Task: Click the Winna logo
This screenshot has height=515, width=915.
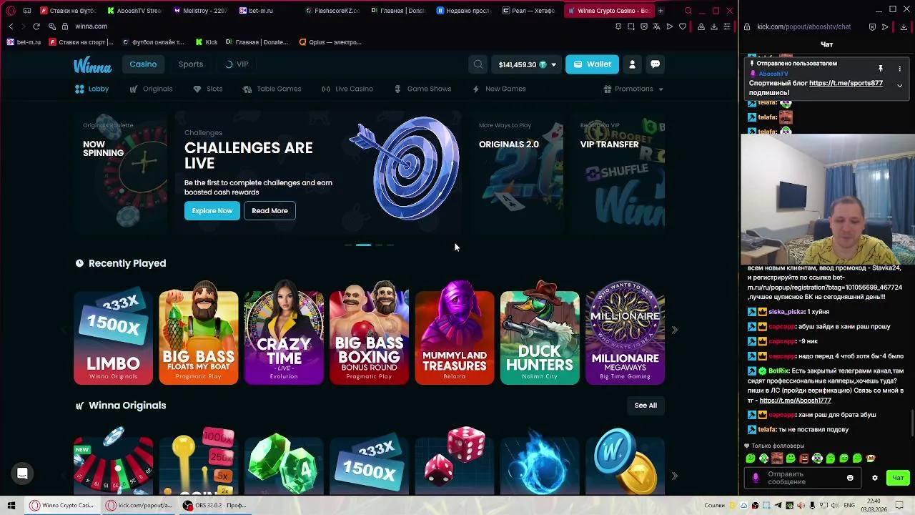Action: tap(92, 65)
